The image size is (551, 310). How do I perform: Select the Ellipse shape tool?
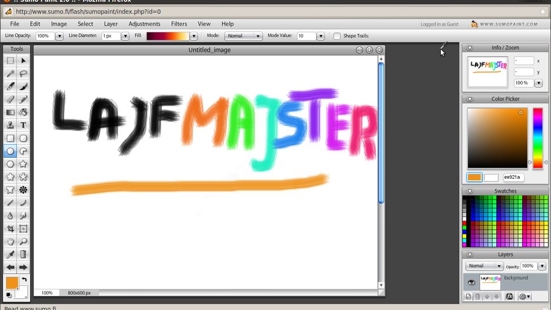tap(10, 151)
